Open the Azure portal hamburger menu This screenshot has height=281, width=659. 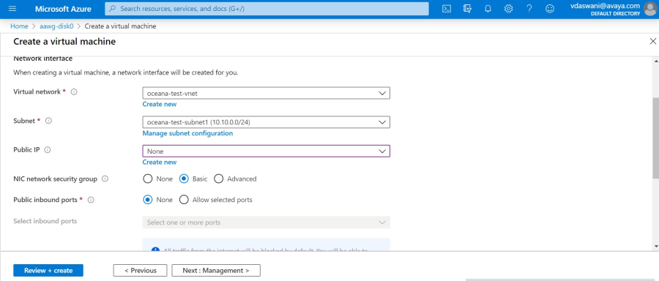click(x=12, y=9)
